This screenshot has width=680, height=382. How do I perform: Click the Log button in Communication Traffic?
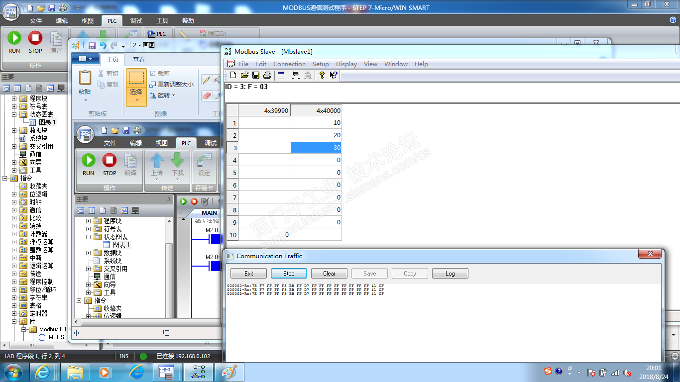click(x=450, y=273)
